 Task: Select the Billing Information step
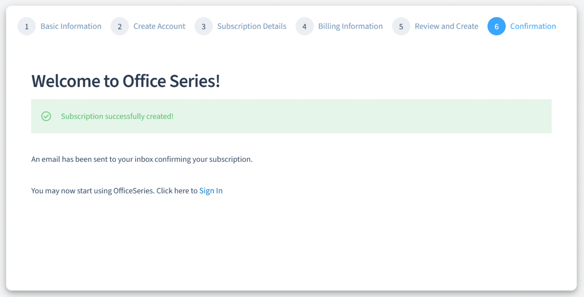[350, 26]
